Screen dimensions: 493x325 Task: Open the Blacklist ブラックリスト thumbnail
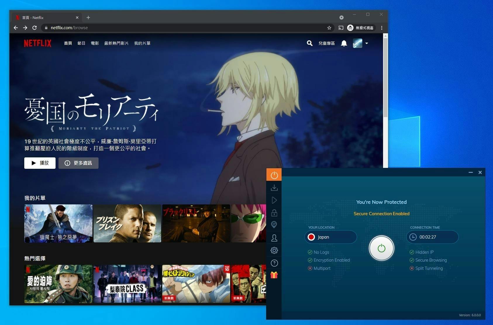[196, 223]
